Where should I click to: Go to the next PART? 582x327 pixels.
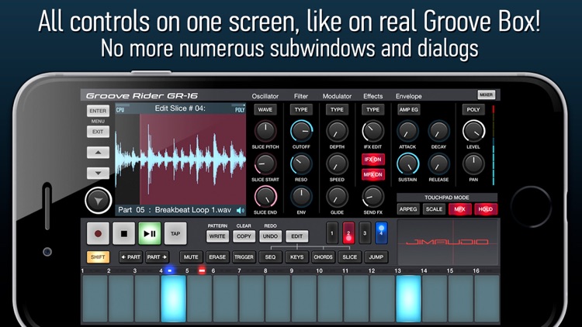click(157, 257)
